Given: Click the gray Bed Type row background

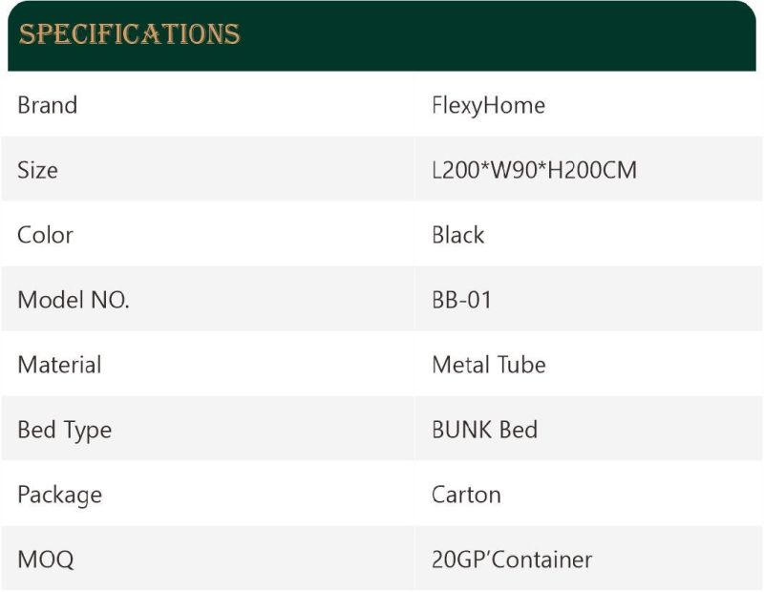Looking at the screenshot, I should pos(382,429).
